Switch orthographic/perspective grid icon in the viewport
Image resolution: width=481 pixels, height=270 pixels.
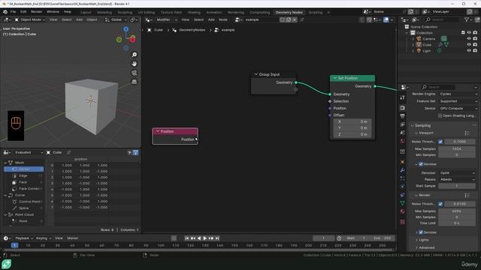click(x=134, y=82)
